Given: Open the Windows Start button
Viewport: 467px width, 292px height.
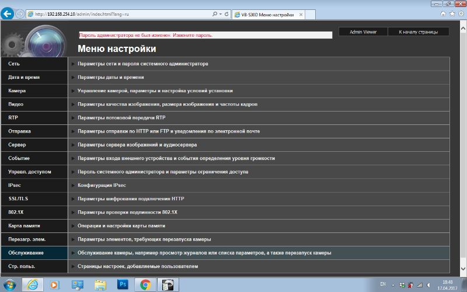Looking at the screenshot, I should point(9,285).
